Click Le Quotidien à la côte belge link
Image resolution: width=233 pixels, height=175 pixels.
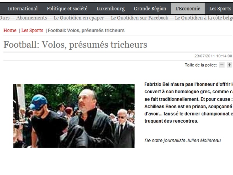[x=204, y=18]
